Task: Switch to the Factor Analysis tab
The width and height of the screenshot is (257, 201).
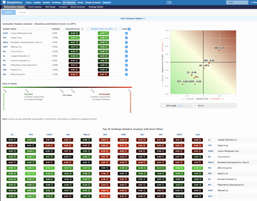Action: [35, 7]
